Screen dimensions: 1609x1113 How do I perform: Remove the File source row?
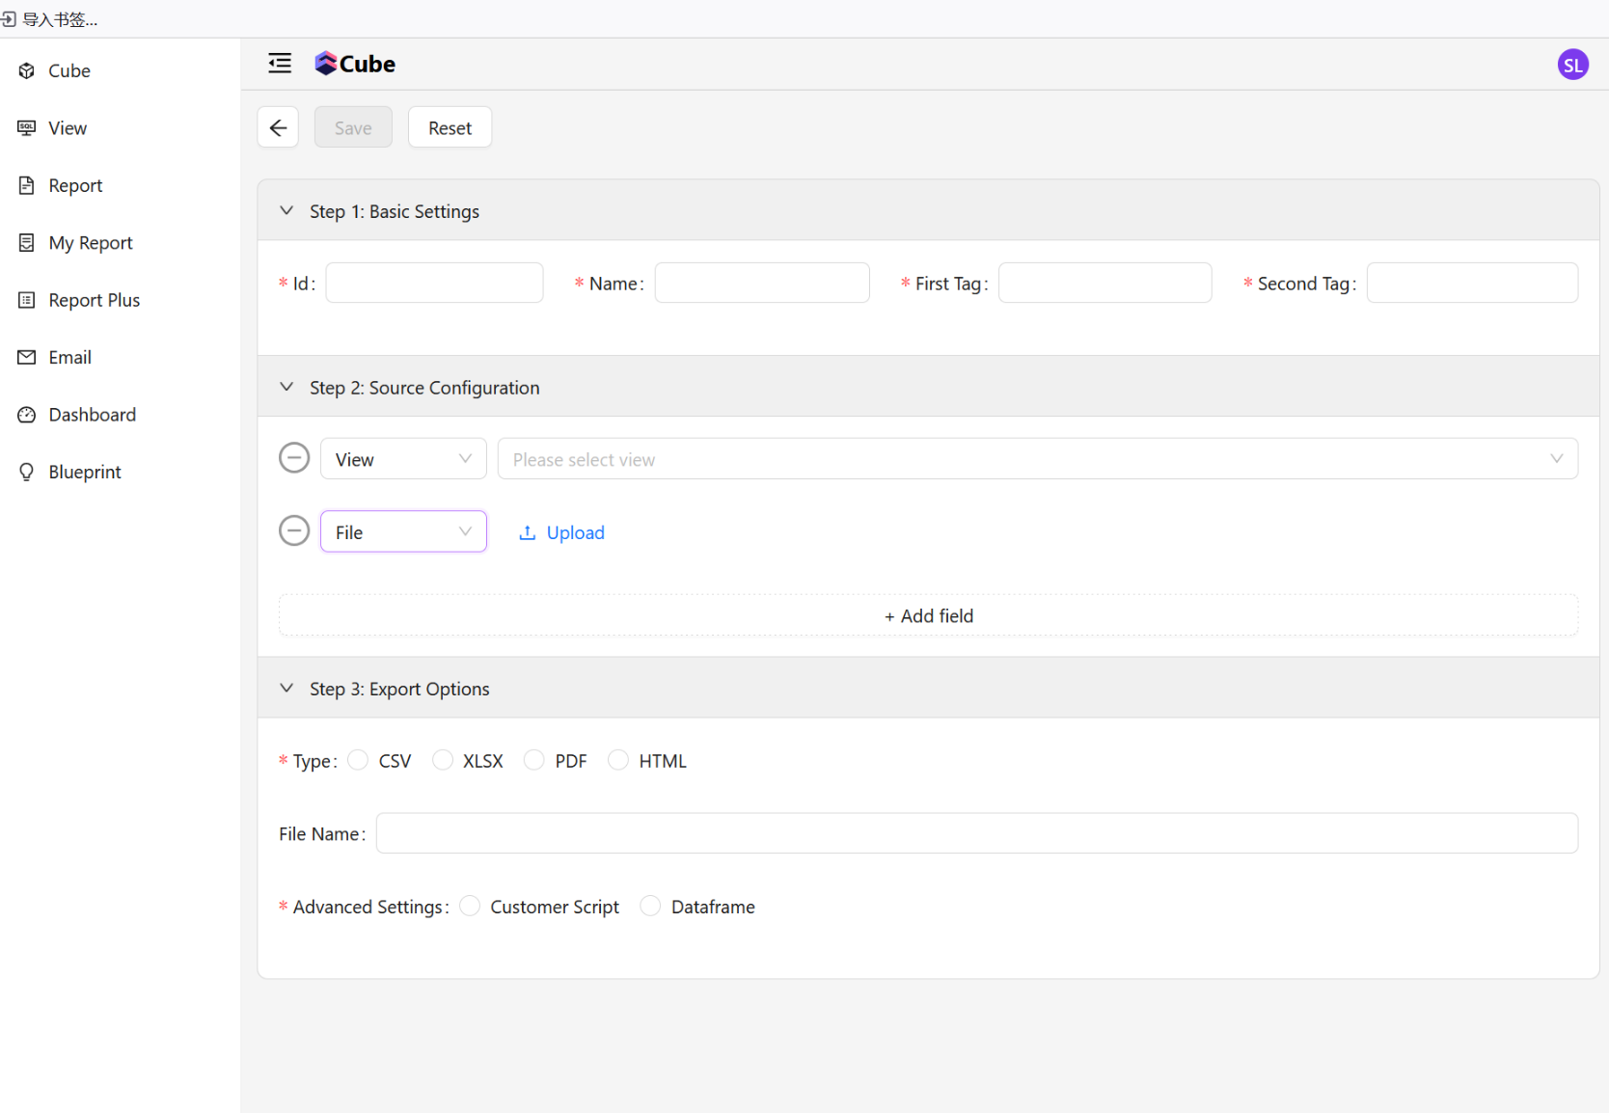[294, 531]
